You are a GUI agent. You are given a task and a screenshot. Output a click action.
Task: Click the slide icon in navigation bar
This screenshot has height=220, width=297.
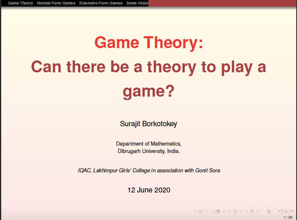coord(201,211)
